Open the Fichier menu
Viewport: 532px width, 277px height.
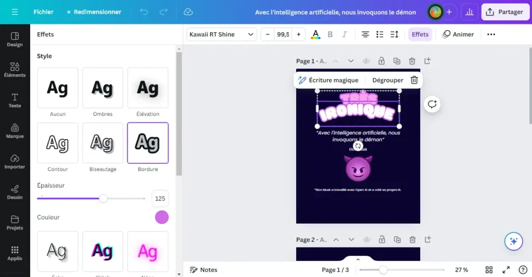(x=44, y=12)
